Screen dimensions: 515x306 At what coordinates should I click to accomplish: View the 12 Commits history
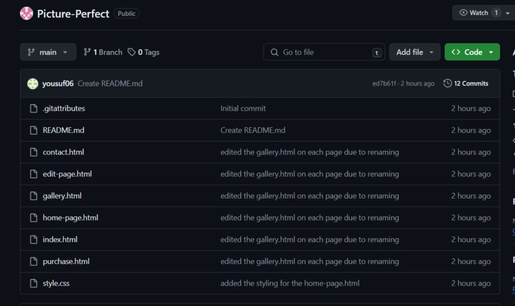tap(466, 84)
